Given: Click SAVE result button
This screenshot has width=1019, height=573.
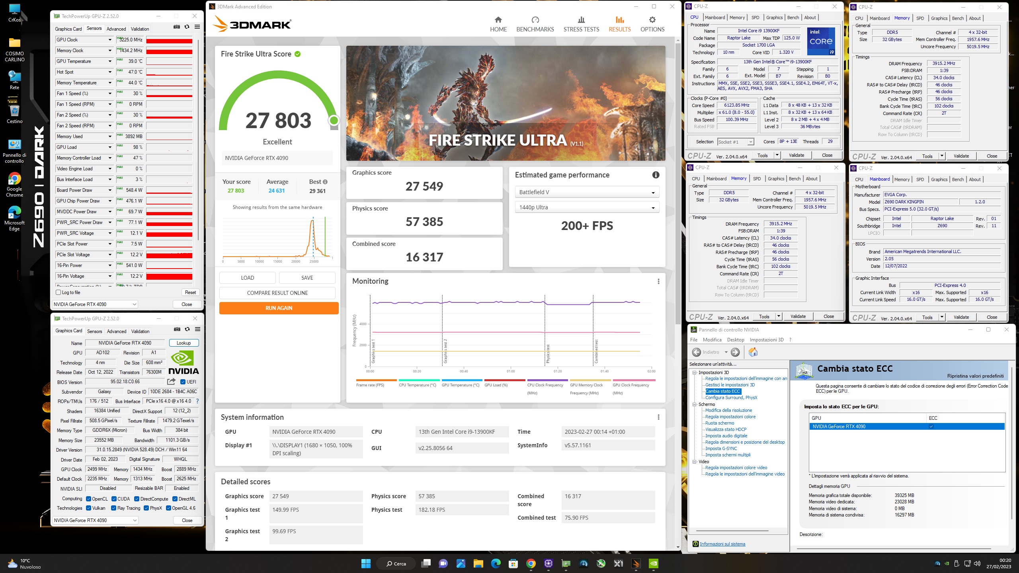Looking at the screenshot, I should [x=307, y=278].
